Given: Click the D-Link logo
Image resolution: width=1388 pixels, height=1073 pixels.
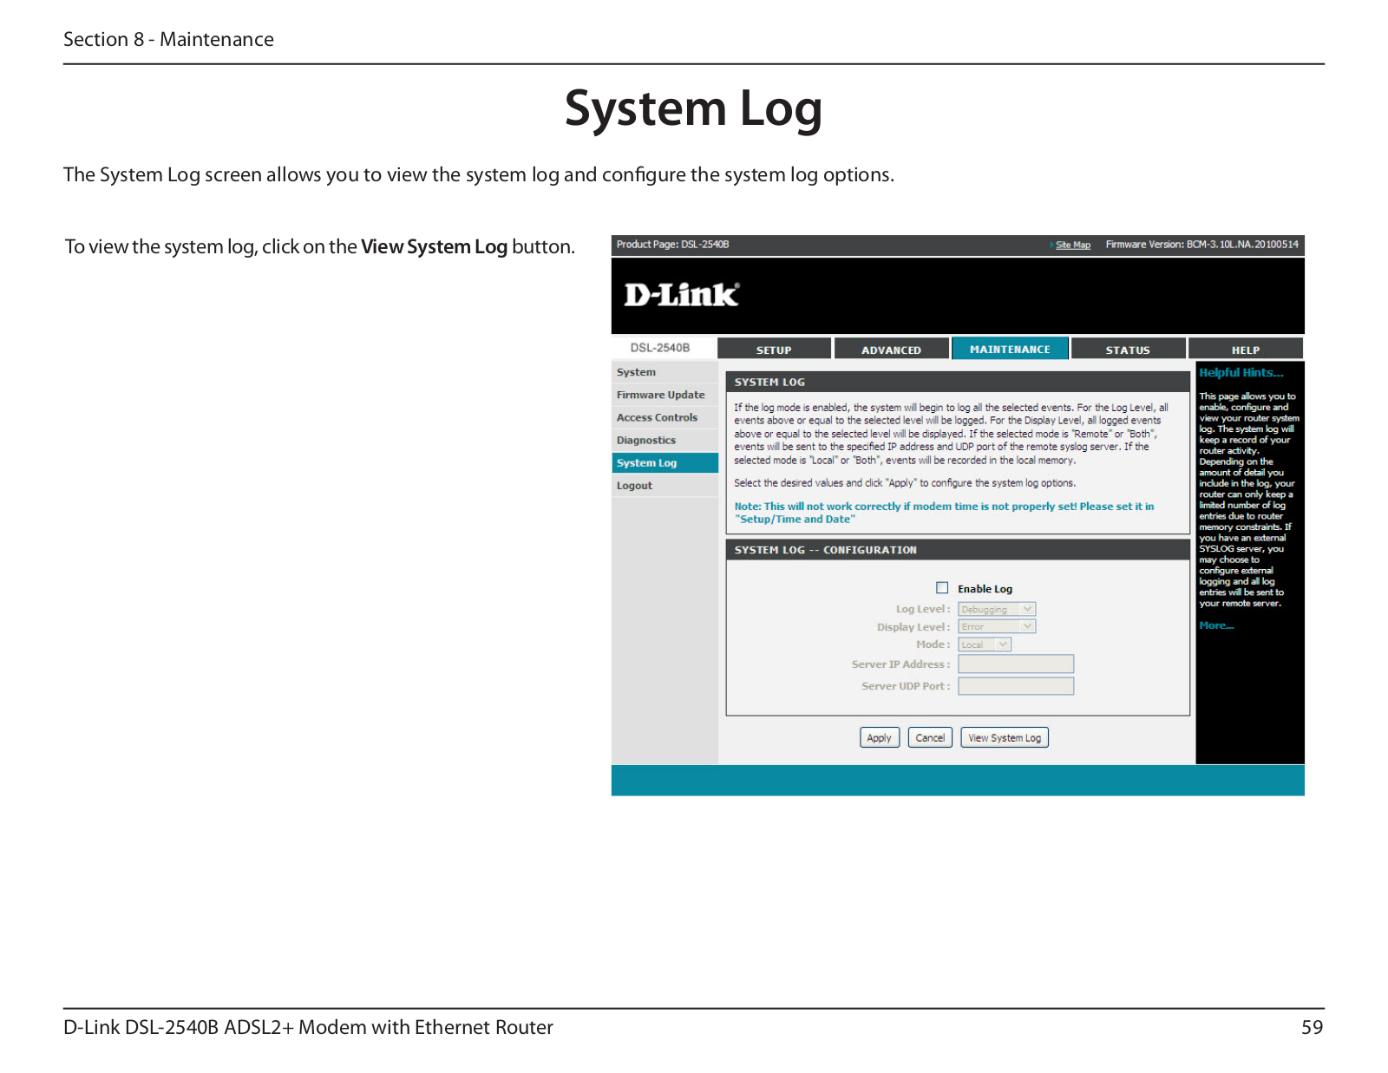Looking at the screenshot, I should click(682, 295).
